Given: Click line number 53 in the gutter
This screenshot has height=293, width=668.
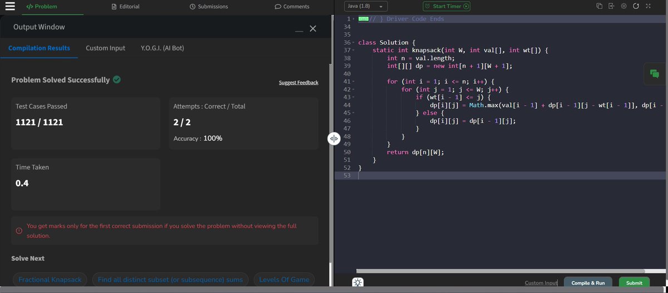Looking at the screenshot, I should click(347, 175).
